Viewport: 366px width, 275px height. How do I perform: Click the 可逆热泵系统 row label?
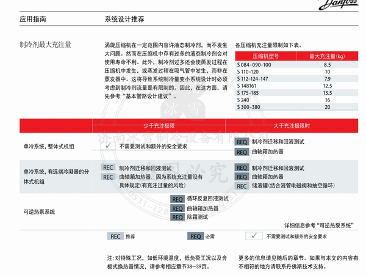[38, 211]
